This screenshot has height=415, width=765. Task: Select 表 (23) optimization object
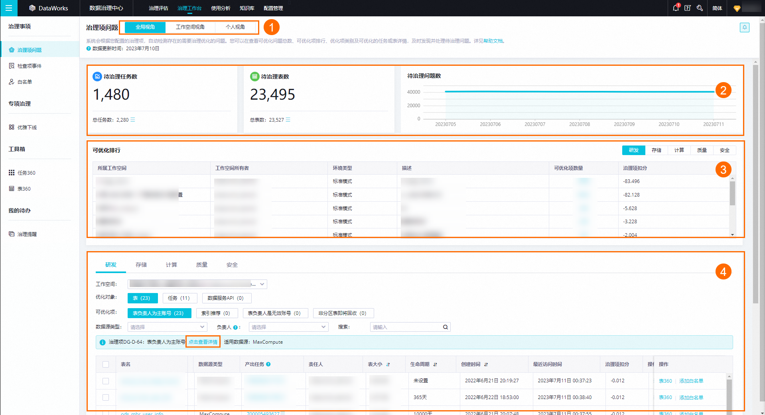point(142,298)
